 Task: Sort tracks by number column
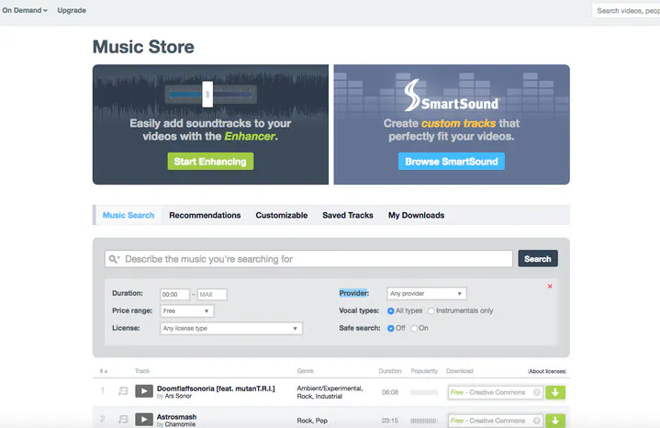(104, 371)
